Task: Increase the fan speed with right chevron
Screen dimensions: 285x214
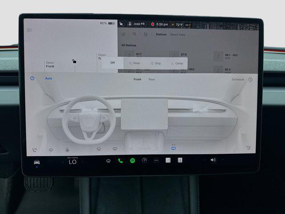Action: [158, 148]
